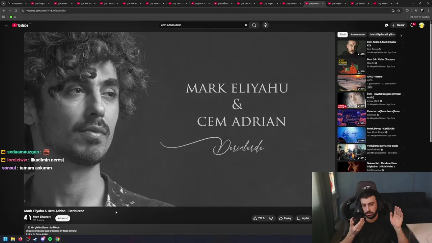The image size is (432, 243).
Task: Open the browser extensions puzzle icon
Action: tap(407, 10)
